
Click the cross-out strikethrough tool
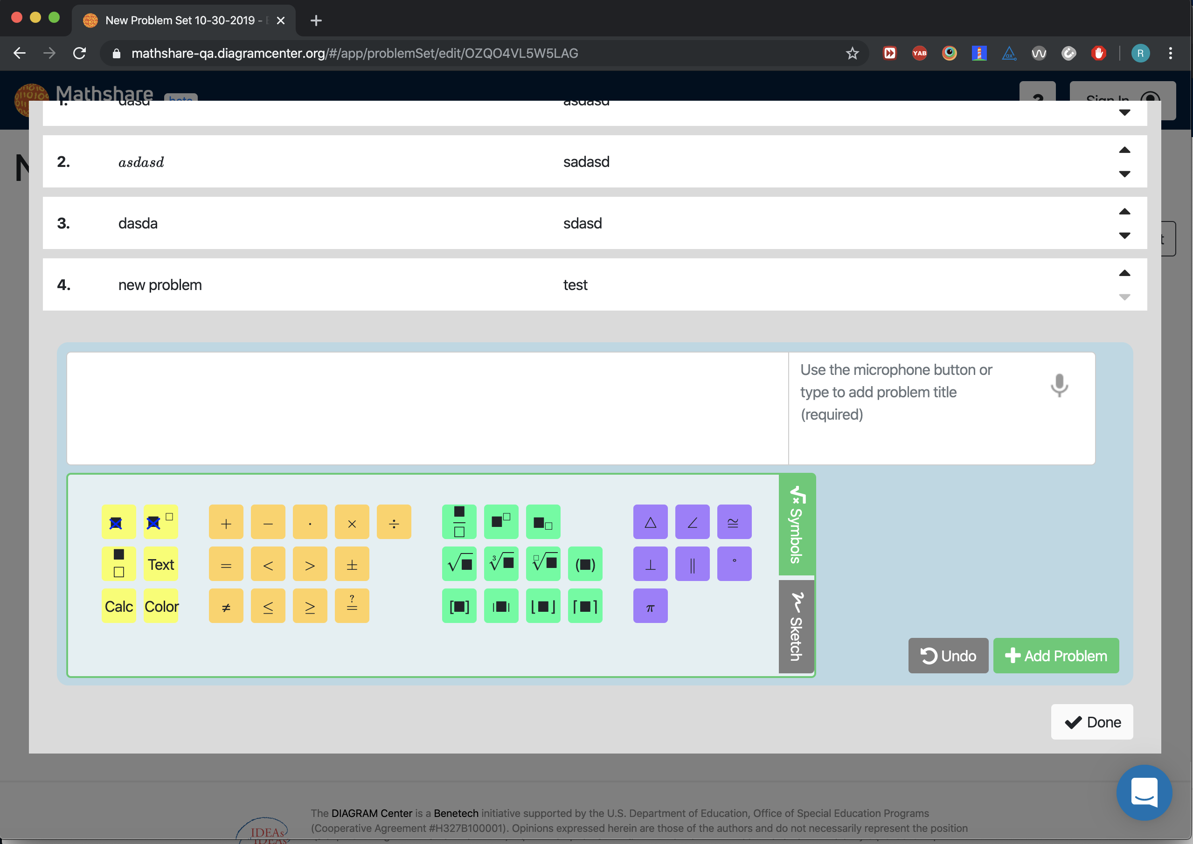click(118, 522)
